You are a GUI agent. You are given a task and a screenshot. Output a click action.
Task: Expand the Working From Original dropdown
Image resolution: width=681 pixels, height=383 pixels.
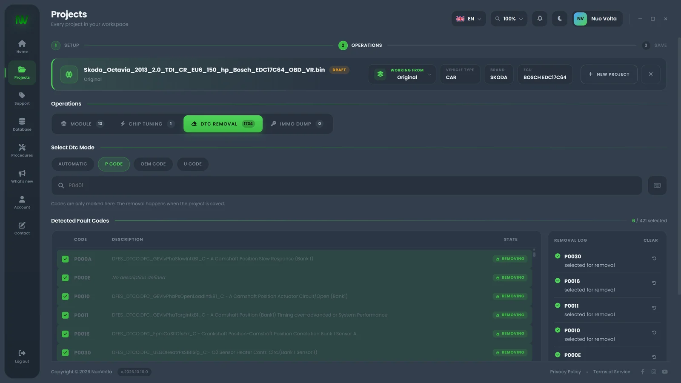[x=402, y=74]
